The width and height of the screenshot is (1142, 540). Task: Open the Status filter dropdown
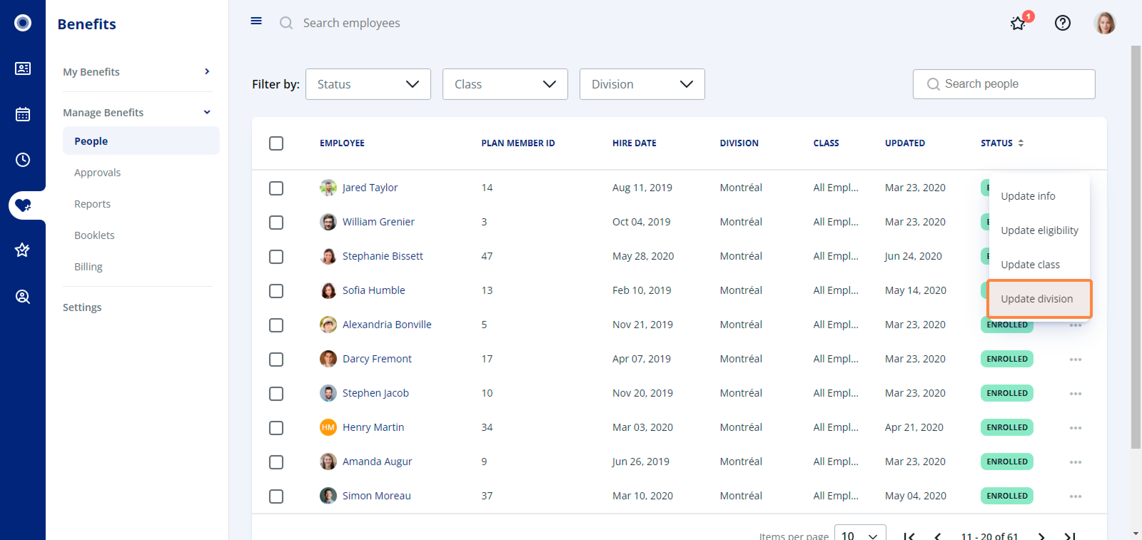(368, 84)
